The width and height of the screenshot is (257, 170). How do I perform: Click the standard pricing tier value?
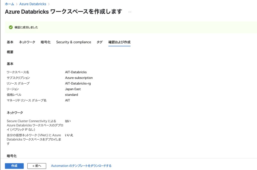click(72, 95)
